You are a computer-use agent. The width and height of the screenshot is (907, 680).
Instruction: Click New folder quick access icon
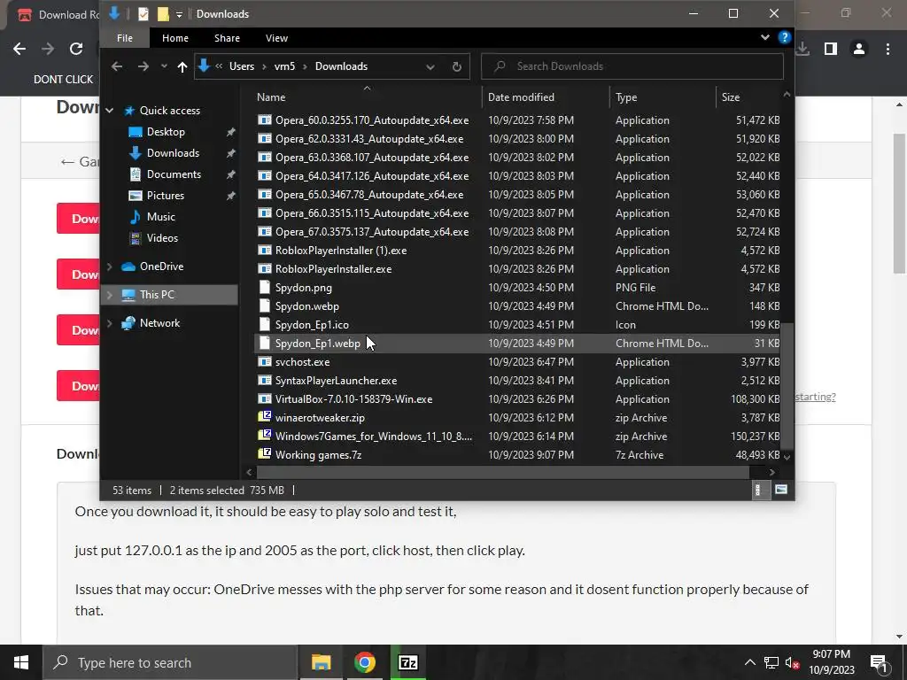coord(163,14)
